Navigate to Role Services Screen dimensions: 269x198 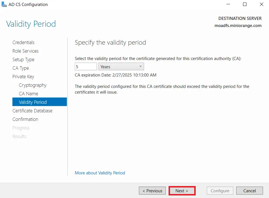tap(25, 51)
